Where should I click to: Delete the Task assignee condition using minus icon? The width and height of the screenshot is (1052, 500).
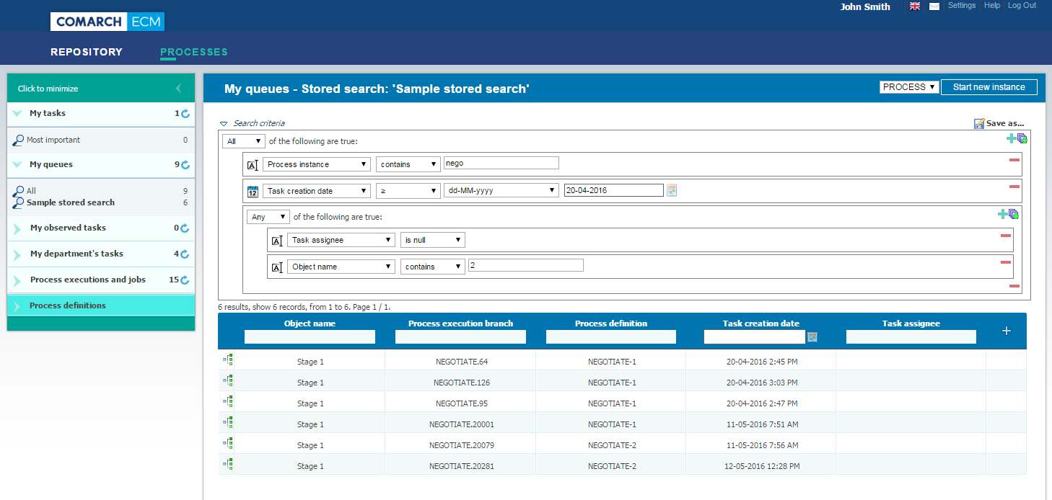coord(1006,236)
